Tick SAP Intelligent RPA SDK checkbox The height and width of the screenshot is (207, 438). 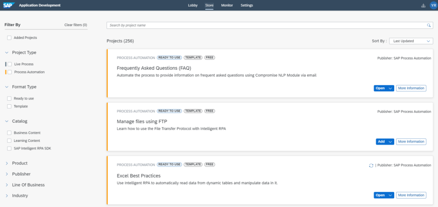point(9,148)
